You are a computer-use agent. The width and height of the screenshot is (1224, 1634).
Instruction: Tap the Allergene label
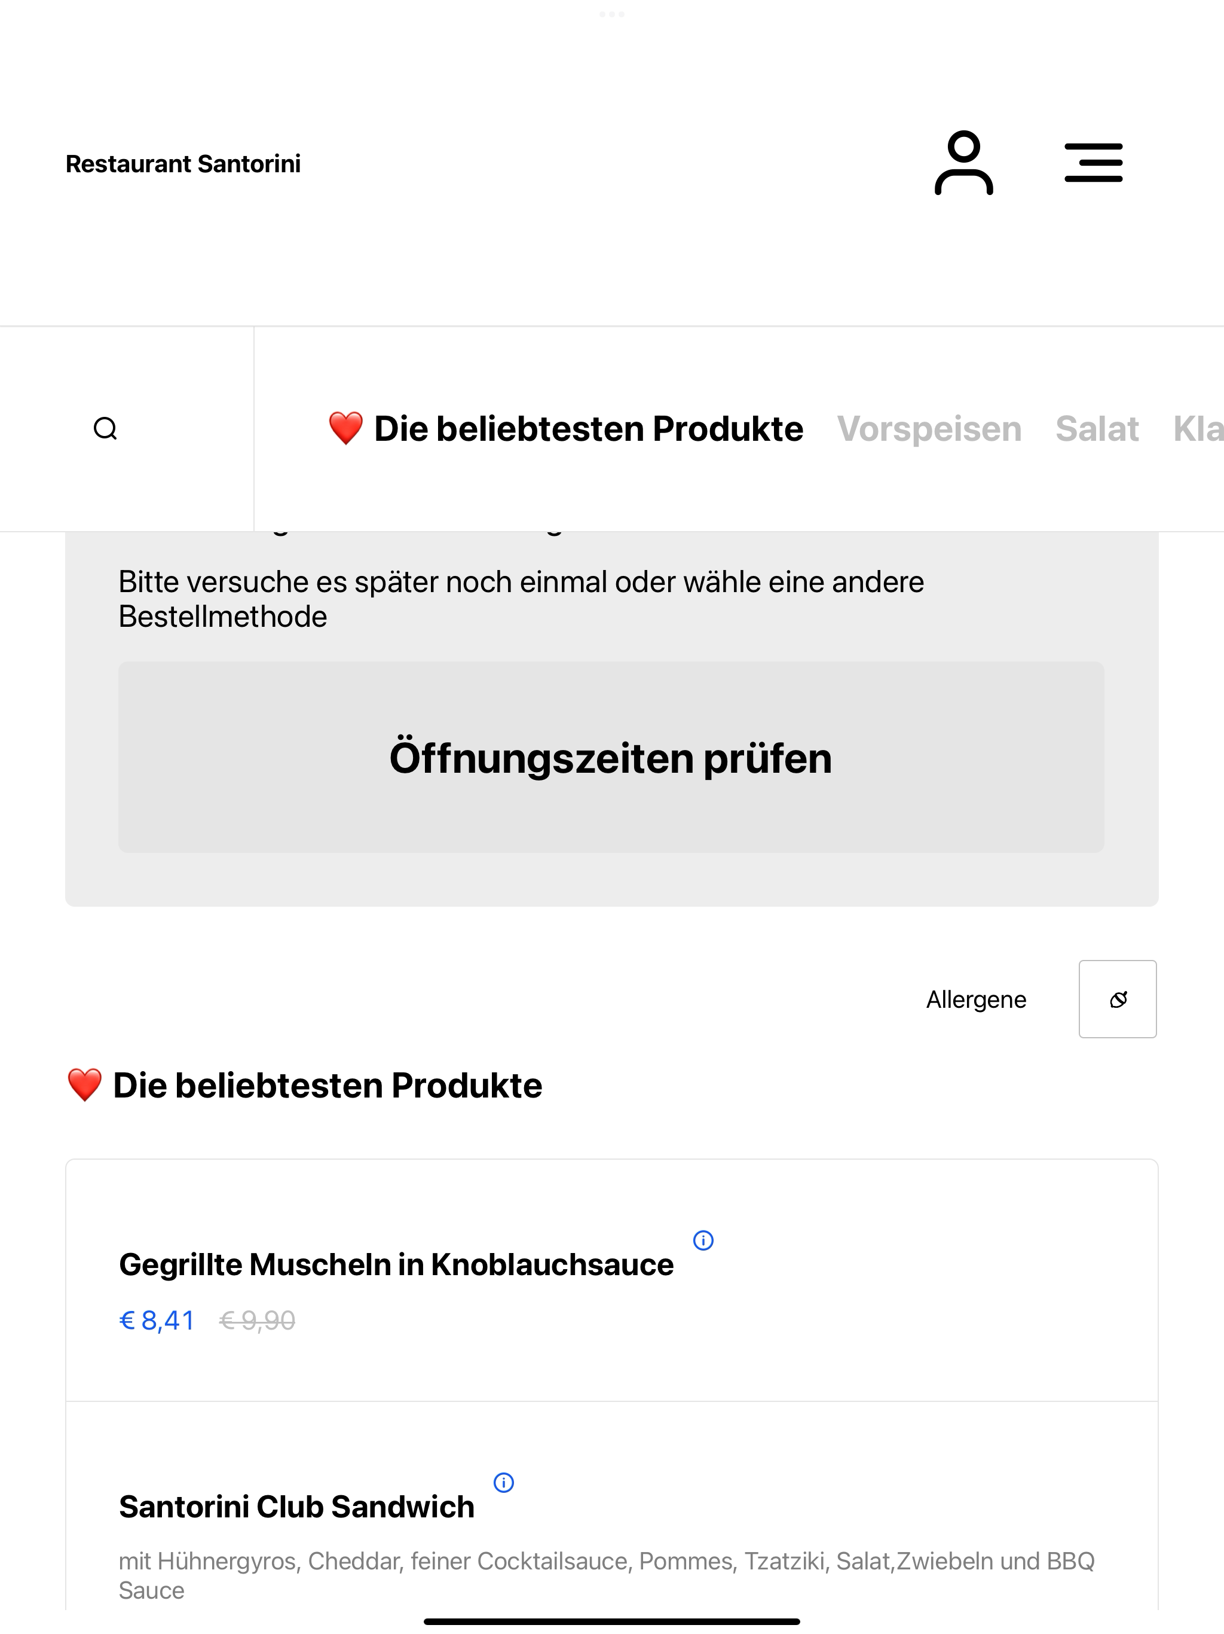tap(976, 999)
